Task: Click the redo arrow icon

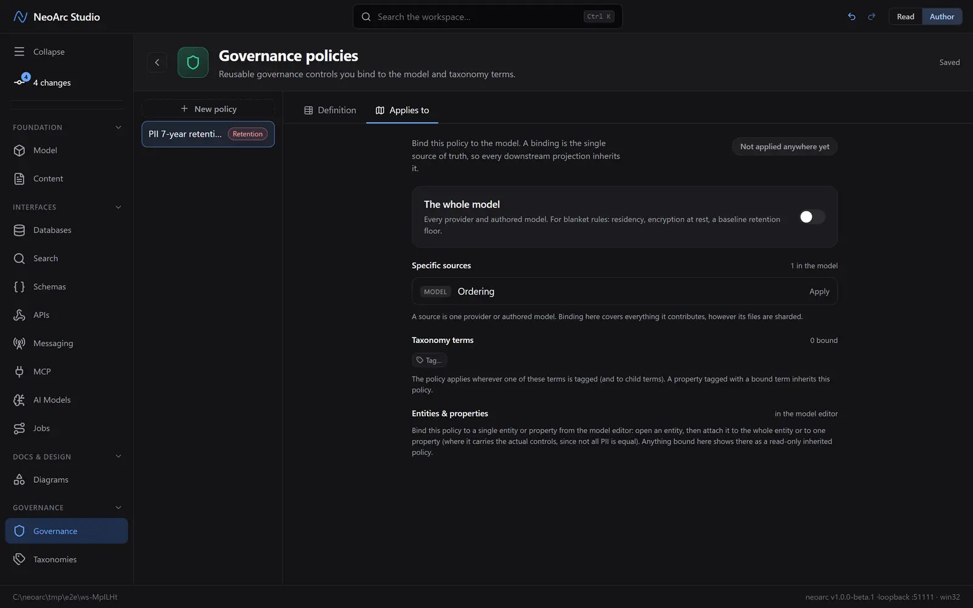Action: click(871, 16)
